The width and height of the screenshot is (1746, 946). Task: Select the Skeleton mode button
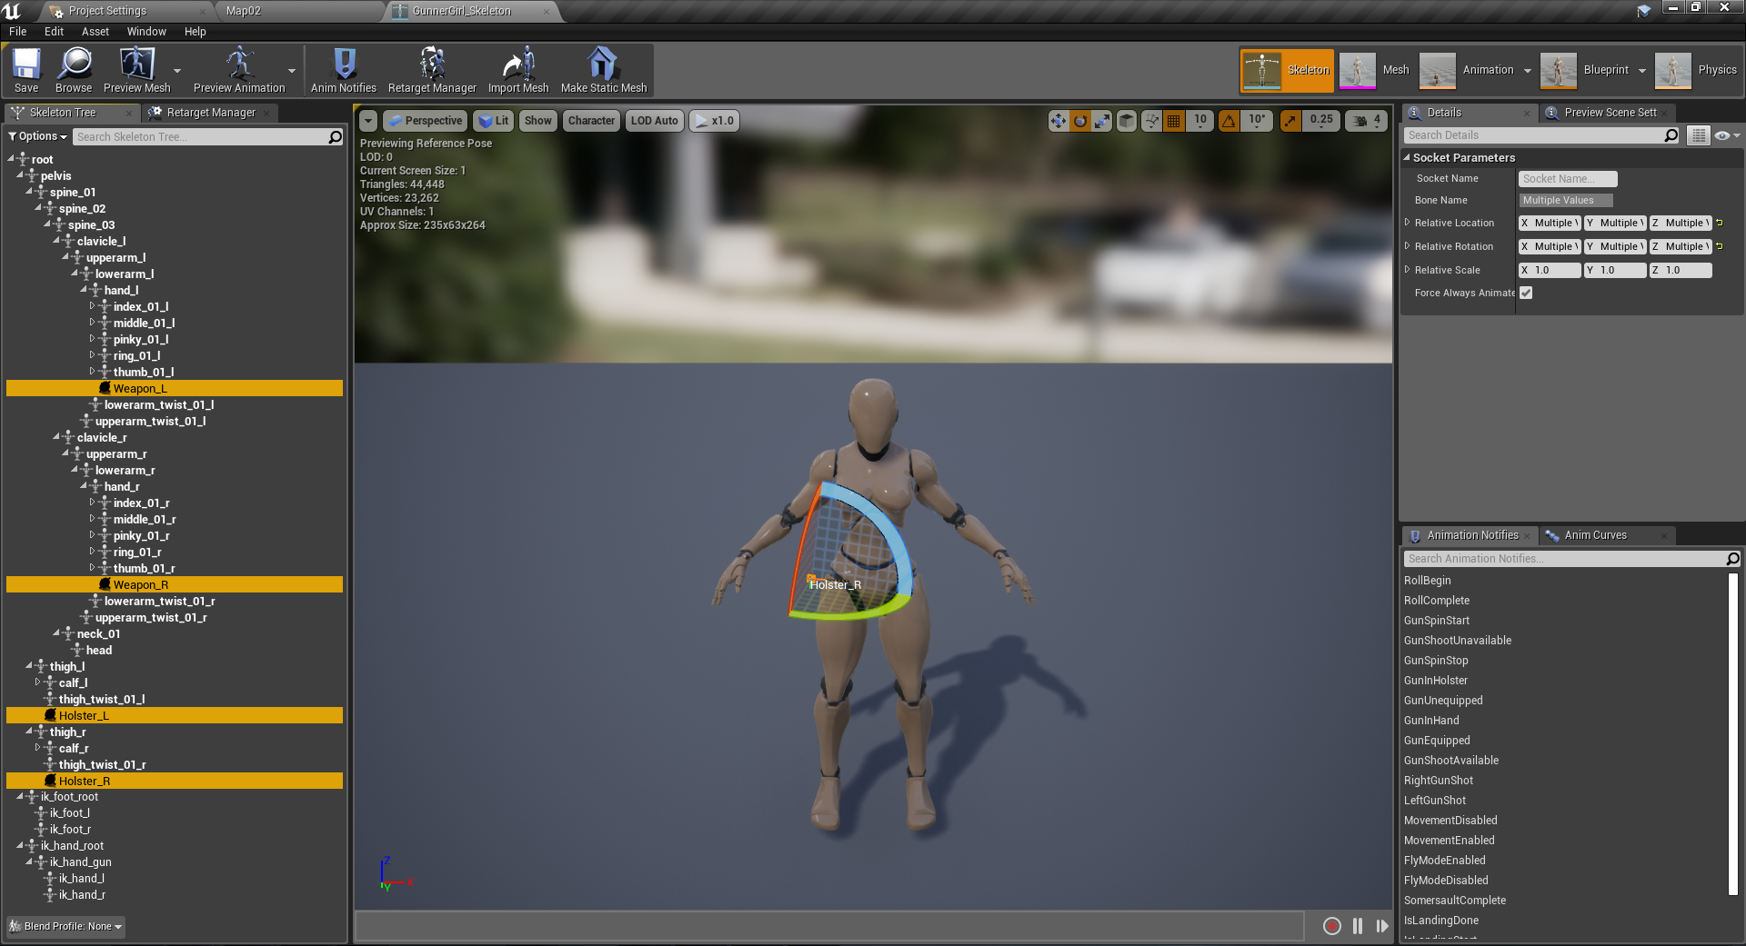pyautogui.click(x=1287, y=70)
